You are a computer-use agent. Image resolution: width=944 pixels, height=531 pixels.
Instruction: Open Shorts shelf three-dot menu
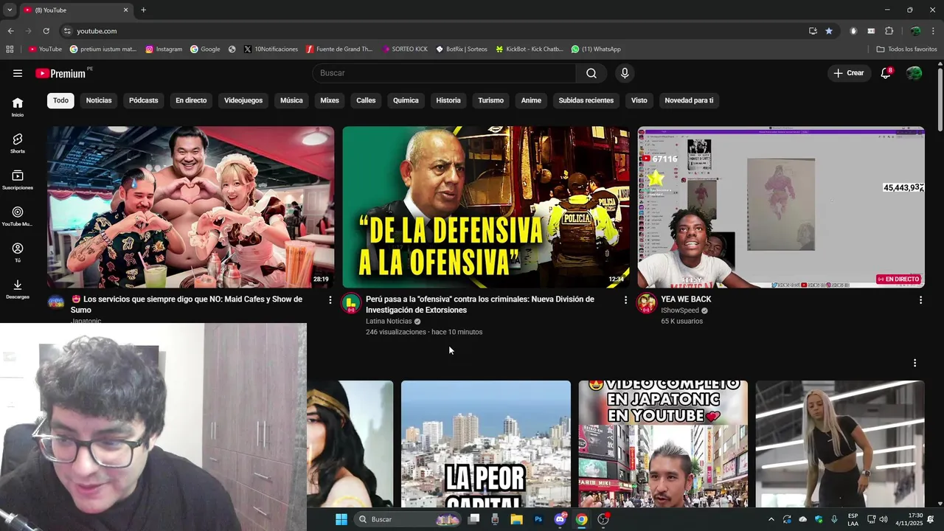pyautogui.click(x=914, y=363)
